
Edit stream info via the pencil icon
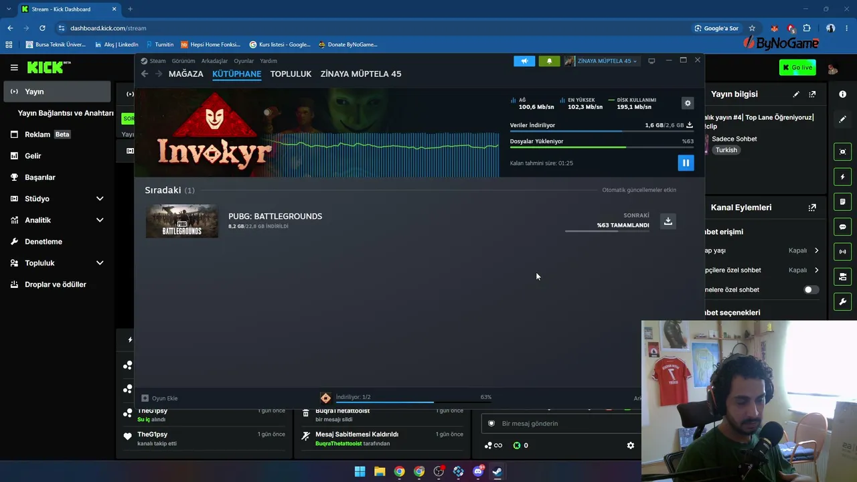pyautogui.click(x=796, y=94)
